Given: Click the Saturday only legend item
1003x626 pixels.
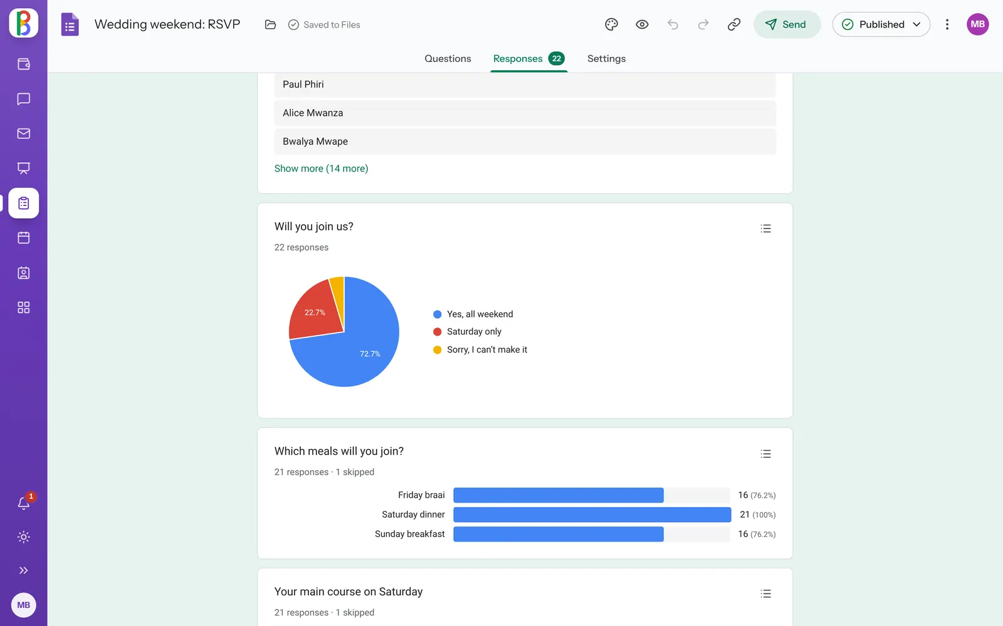Looking at the screenshot, I should coord(468,332).
